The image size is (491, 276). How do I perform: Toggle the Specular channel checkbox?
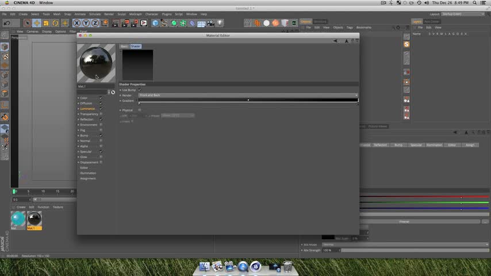coord(101,151)
